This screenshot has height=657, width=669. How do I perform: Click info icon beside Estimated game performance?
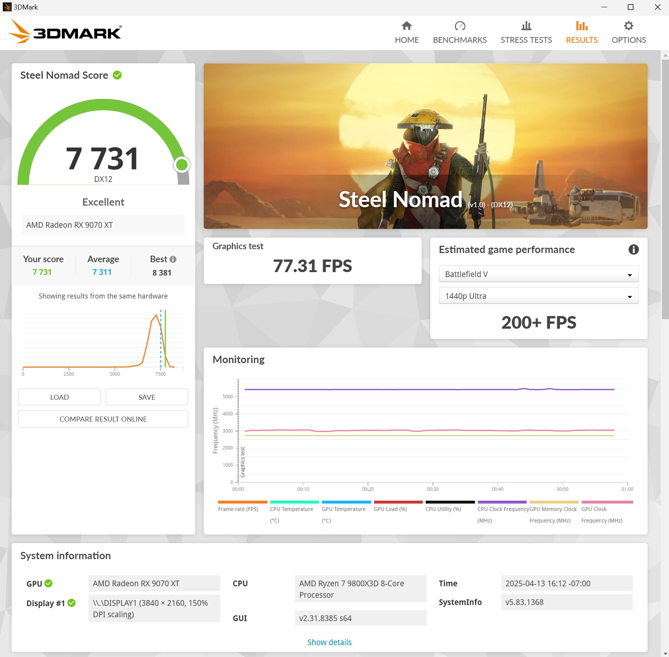click(x=633, y=250)
